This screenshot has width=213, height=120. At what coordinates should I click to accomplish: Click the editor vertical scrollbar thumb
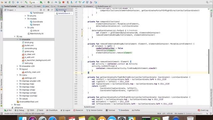209,61
